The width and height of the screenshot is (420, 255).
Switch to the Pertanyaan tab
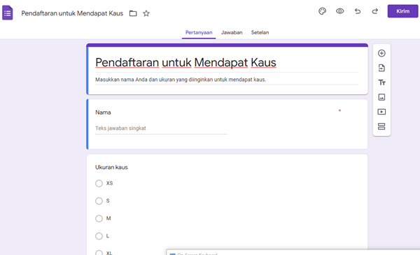pyautogui.click(x=199, y=33)
